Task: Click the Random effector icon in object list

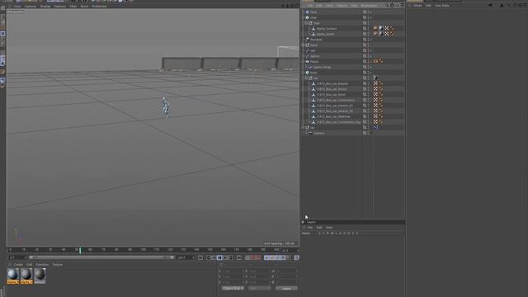Action: pos(307,40)
